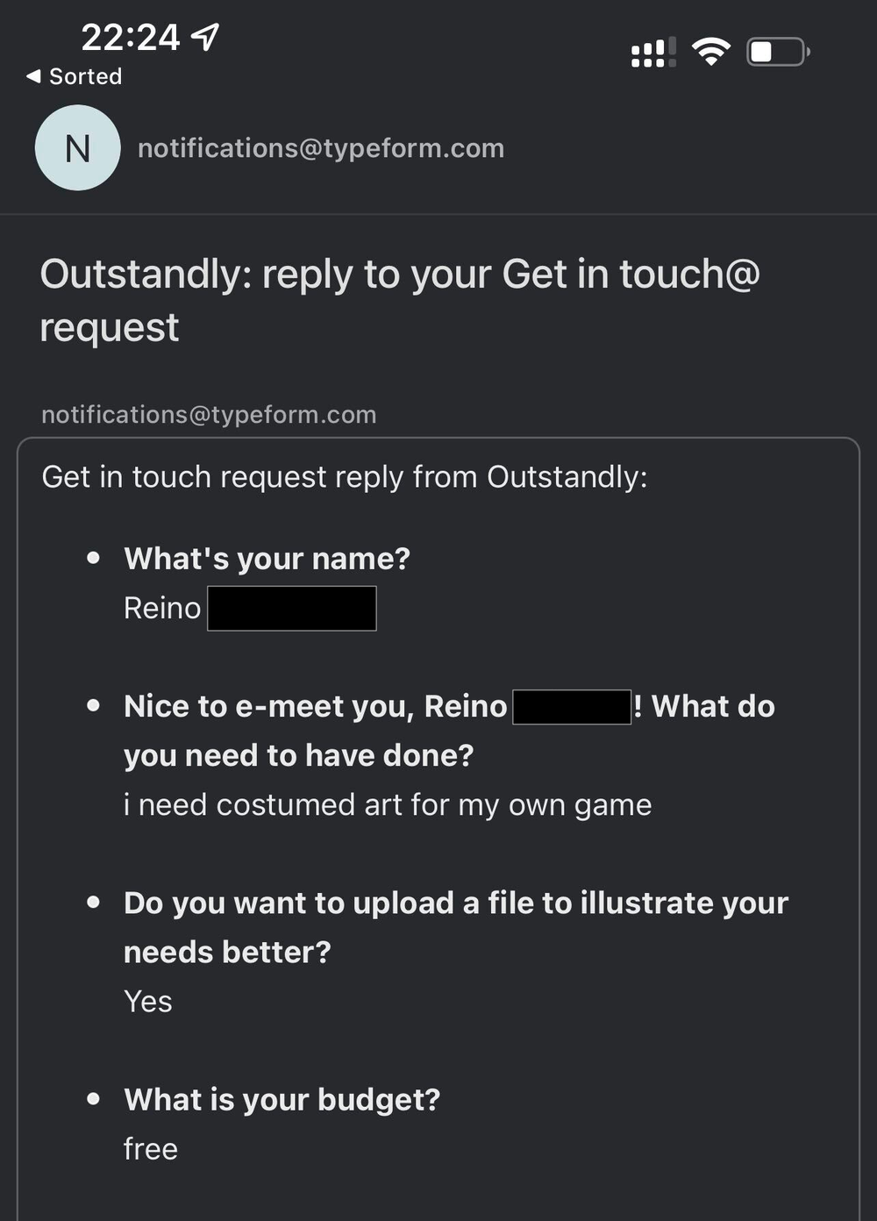This screenshot has height=1221, width=877.
Task: Tap the 'Get in touch request reply' line
Action: coord(344,477)
